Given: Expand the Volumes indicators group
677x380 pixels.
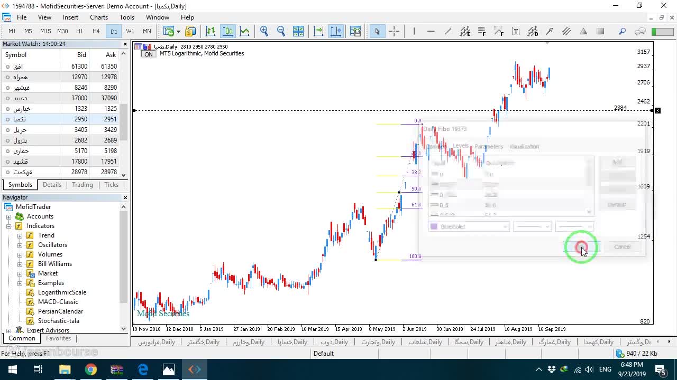Looking at the screenshot, I should tap(20, 254).
